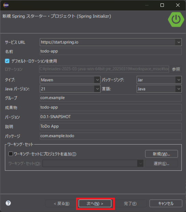Screen dimensions: 186x212
Task: Expand the パッケージング Jar dropdown
Action: point(179,80)
